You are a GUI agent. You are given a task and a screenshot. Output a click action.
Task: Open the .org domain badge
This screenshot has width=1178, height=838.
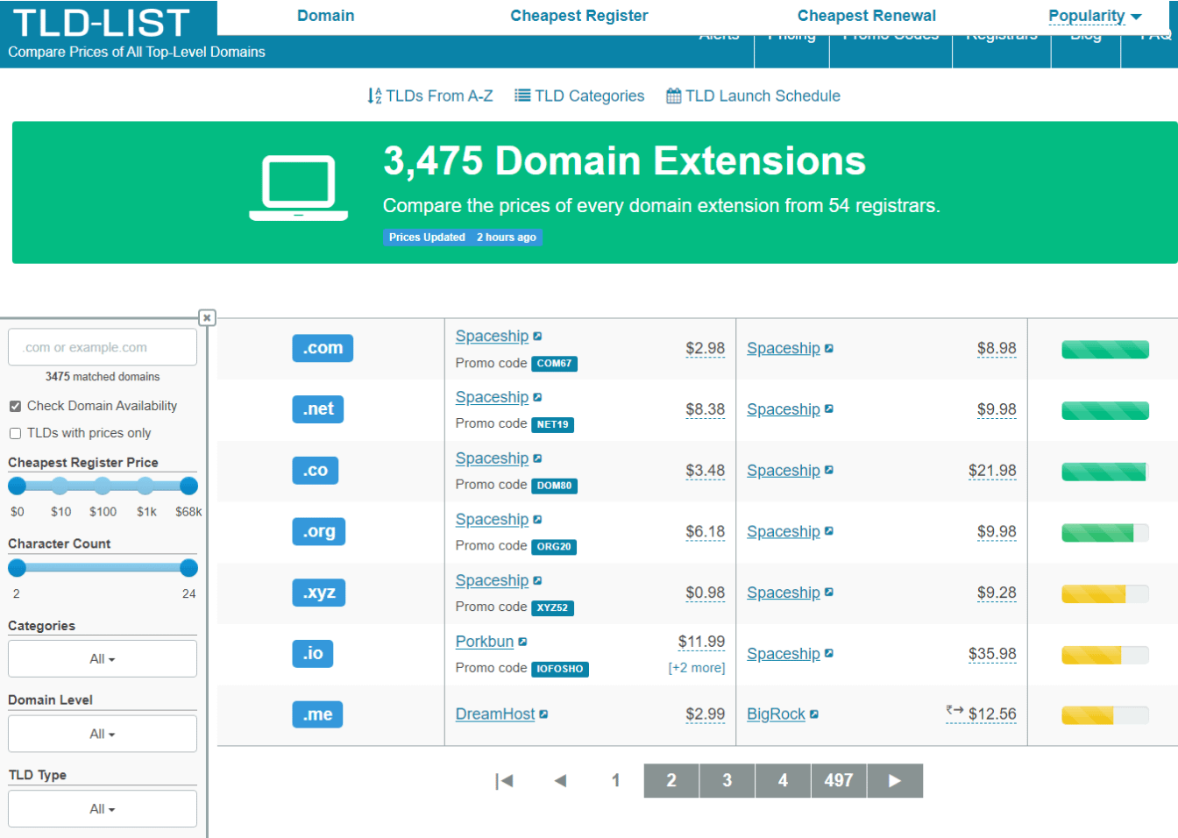[319, 531]
